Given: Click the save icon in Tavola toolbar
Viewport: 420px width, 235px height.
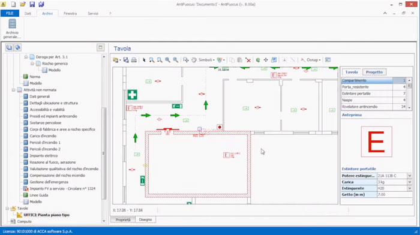Looking at the screenshot, I should click(x=126, y=60).
